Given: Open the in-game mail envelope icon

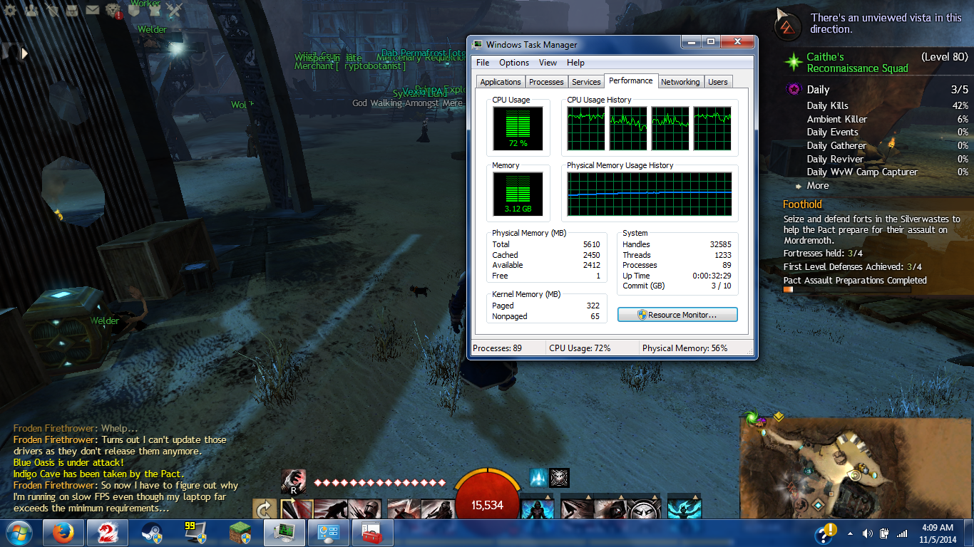Looking at the screenshot, I should tap(92, 10).
